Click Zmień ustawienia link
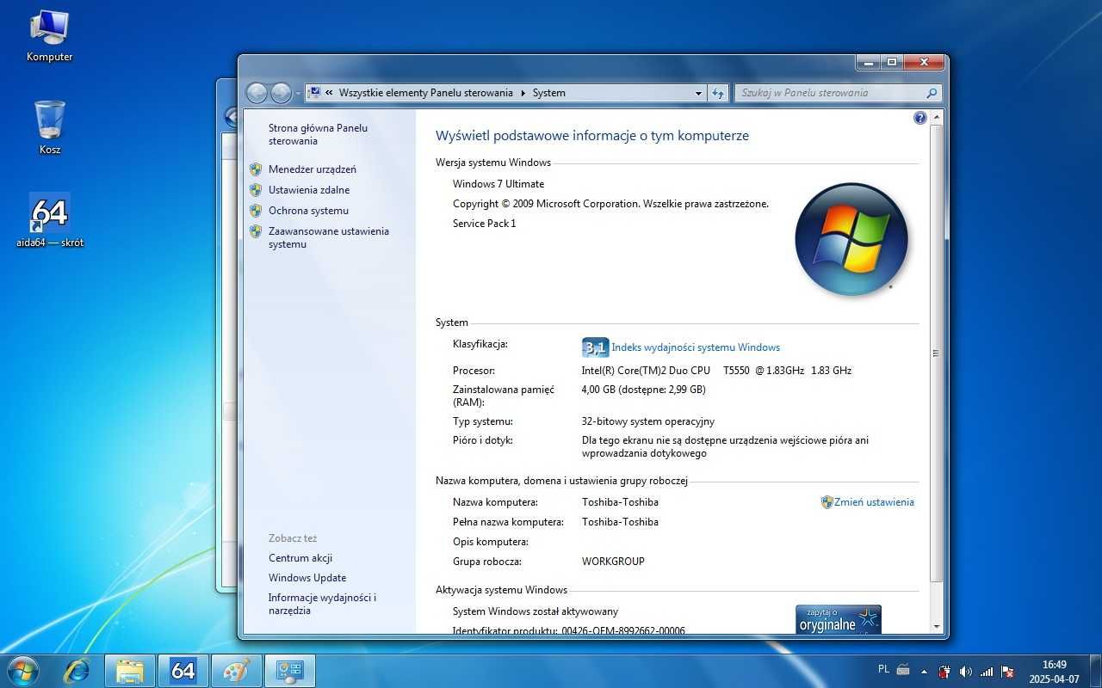Screen dimensions: 1102x688 (x=874, y=502)
